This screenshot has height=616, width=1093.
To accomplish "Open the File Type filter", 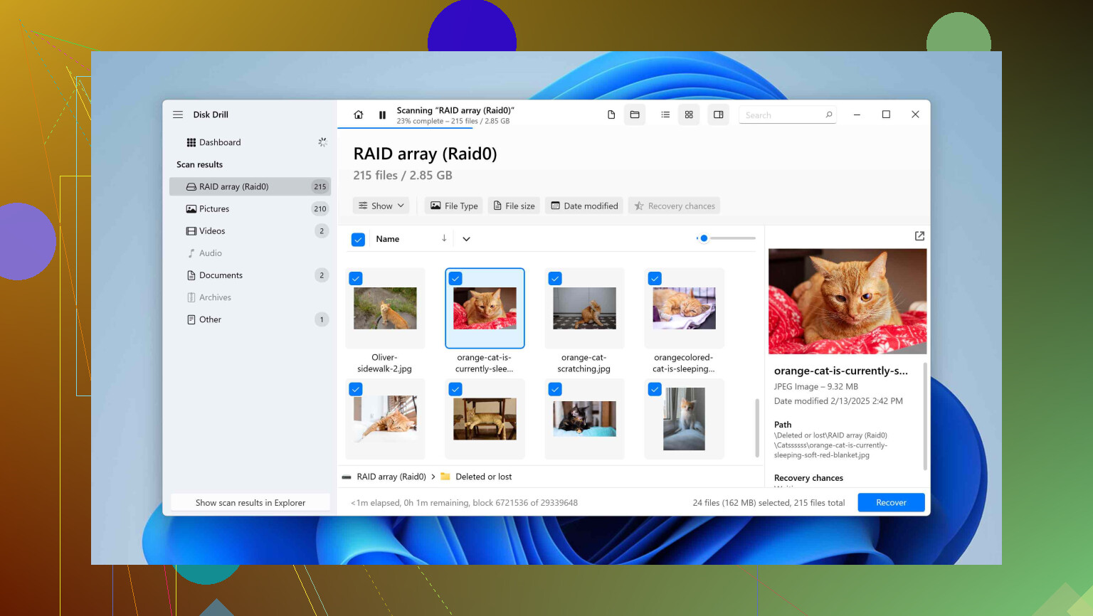I will point(454,206).
